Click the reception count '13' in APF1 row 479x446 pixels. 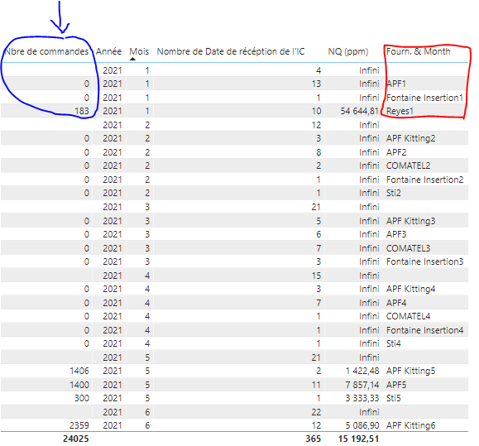(x=316, y=84)
